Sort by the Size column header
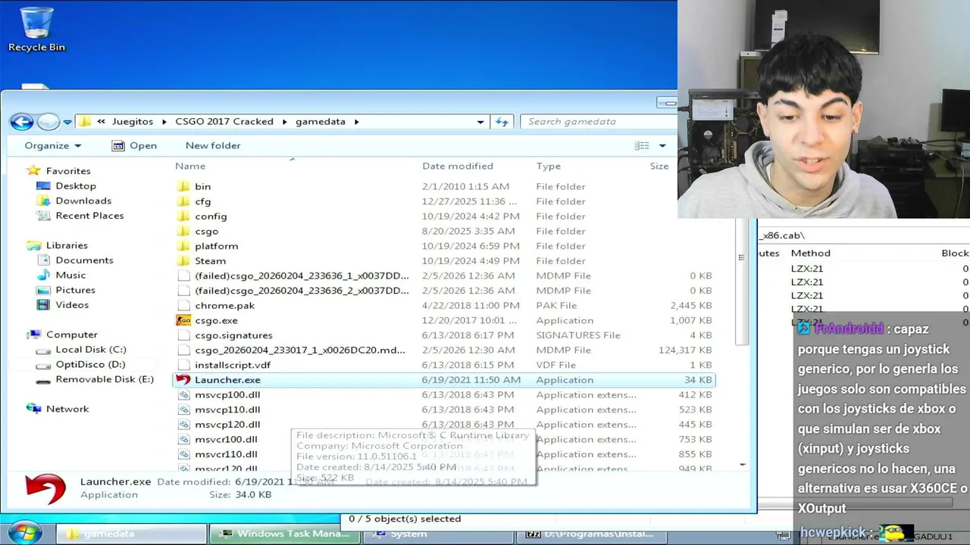Viewport: 970px width, 545px height. [x=659, y=166]
